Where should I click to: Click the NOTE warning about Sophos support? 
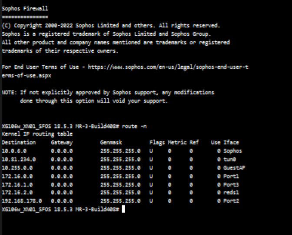coord(108,93)
